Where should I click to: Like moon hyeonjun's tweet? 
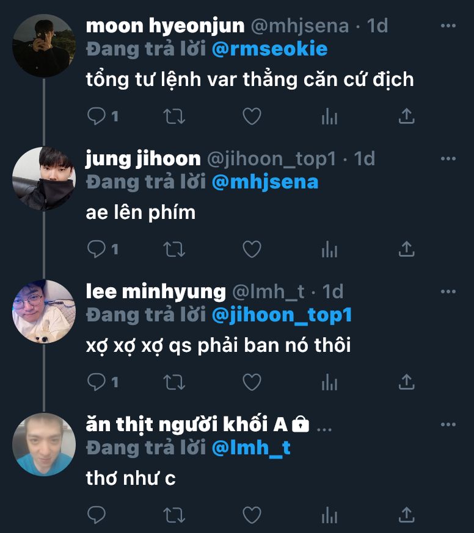(252, 116)
